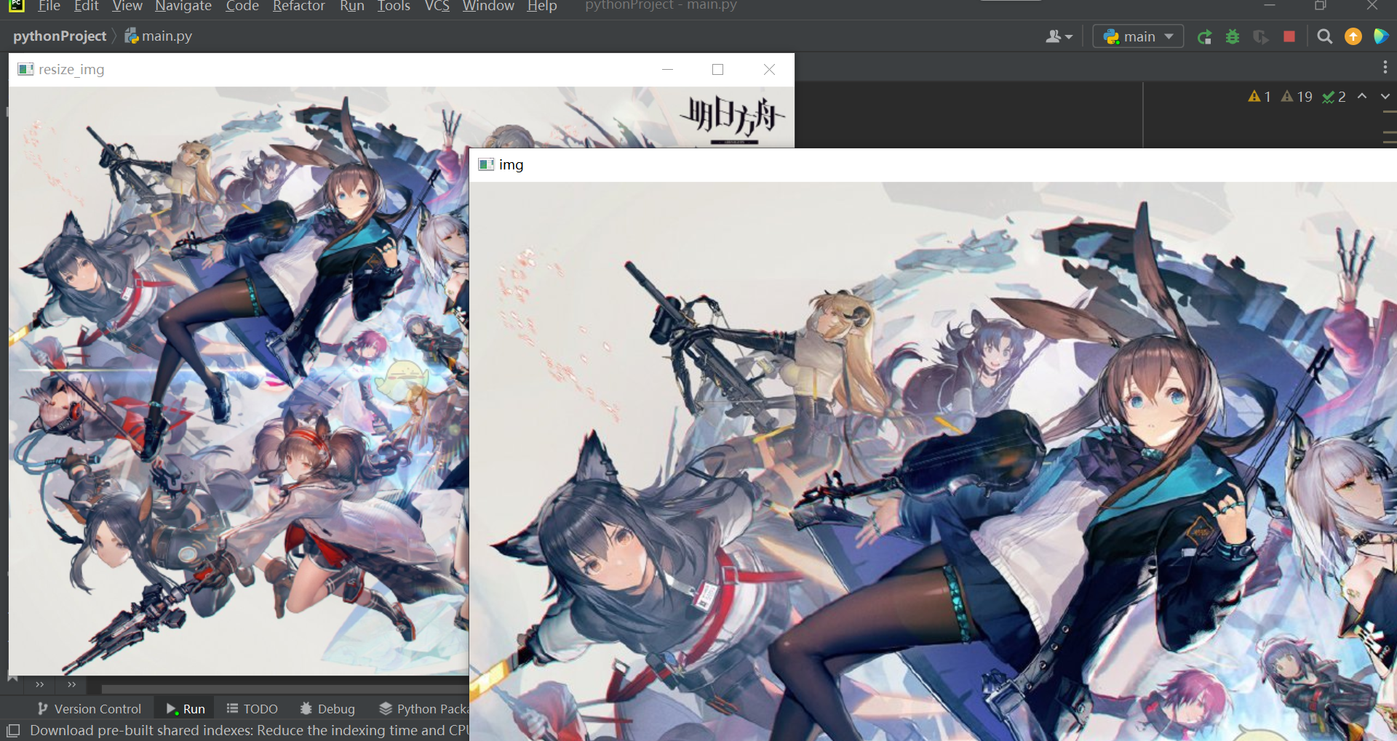1397x741 pixels.
Task: Open the Debug tool window
Action: [x=327, y=708]
